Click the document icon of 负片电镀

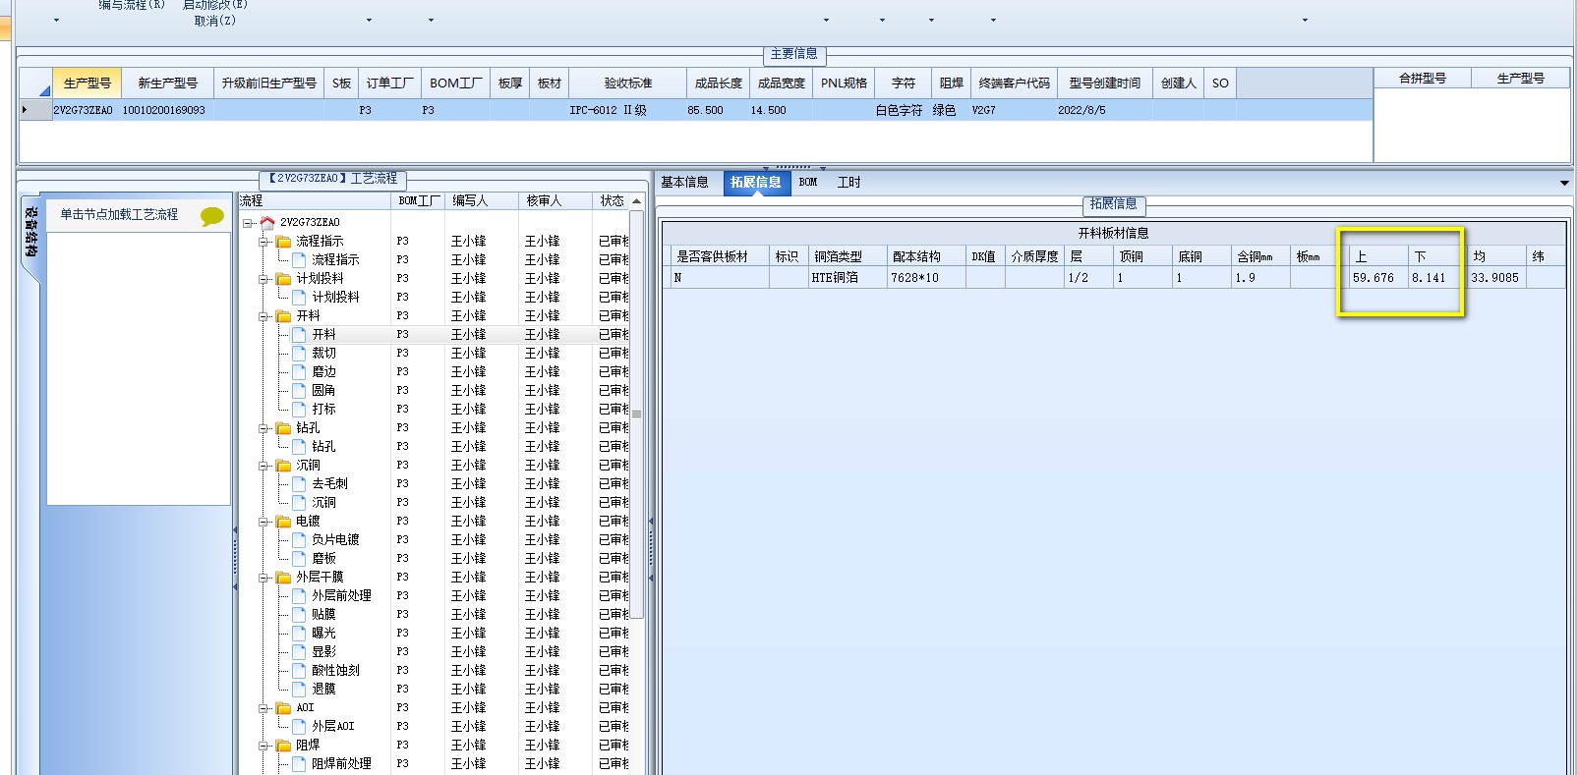(x=300, y=539)
